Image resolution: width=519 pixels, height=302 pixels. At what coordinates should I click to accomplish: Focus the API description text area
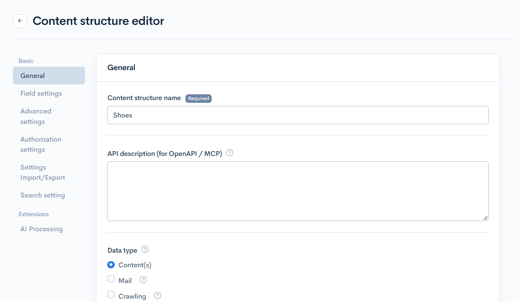298,191
